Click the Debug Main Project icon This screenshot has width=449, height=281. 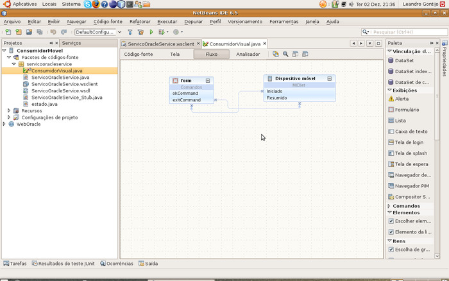point(162,32)
